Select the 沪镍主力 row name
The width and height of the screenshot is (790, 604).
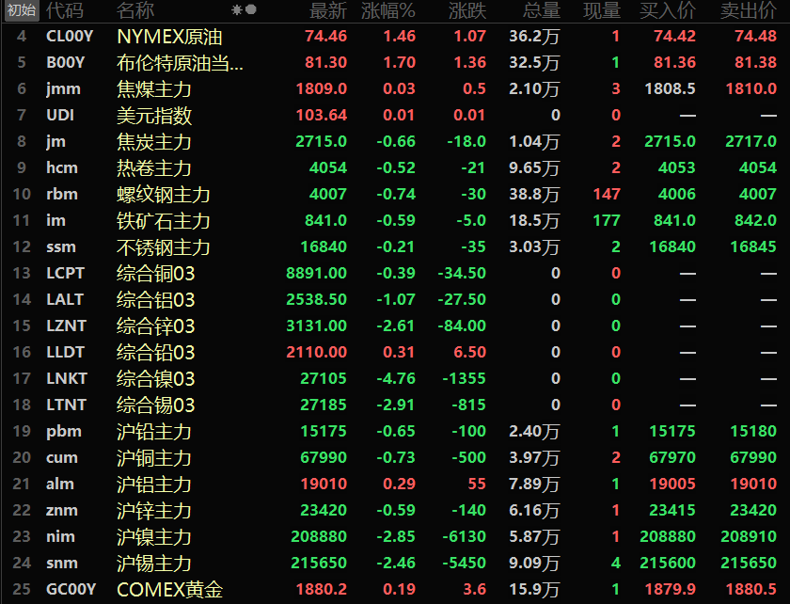pos(153,536)
